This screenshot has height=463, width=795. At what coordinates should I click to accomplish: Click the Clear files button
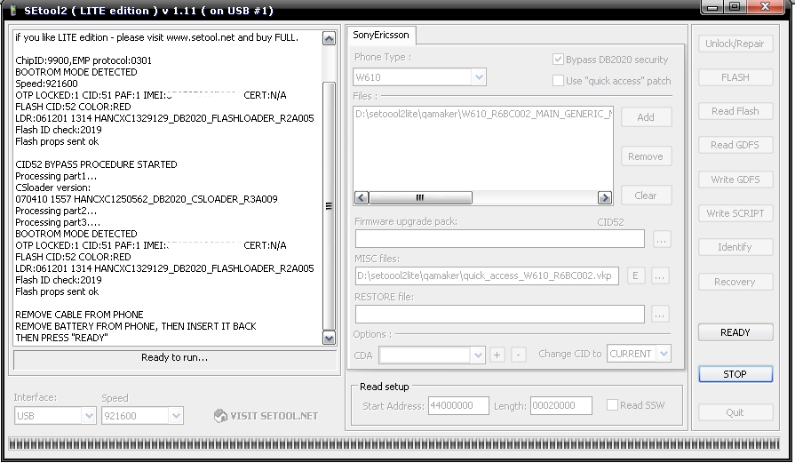coord(646,196)
